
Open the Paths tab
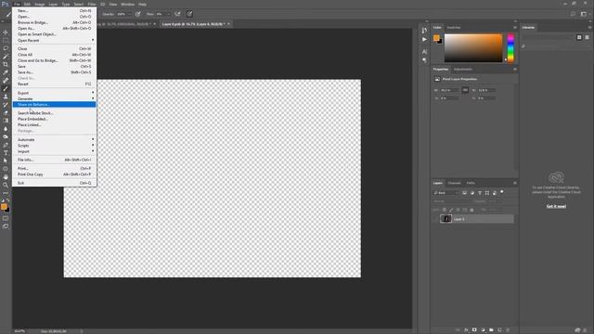tap(471, 183)
